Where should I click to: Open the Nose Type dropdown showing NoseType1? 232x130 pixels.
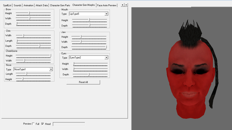pyautogui.click(x=33, y=69)
